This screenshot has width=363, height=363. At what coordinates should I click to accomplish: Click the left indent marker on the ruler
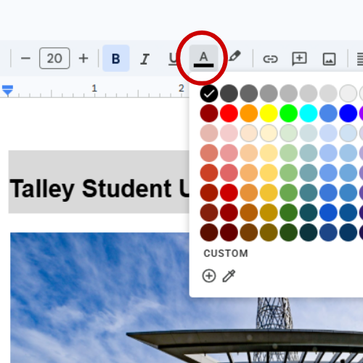[x=8, y=91]
